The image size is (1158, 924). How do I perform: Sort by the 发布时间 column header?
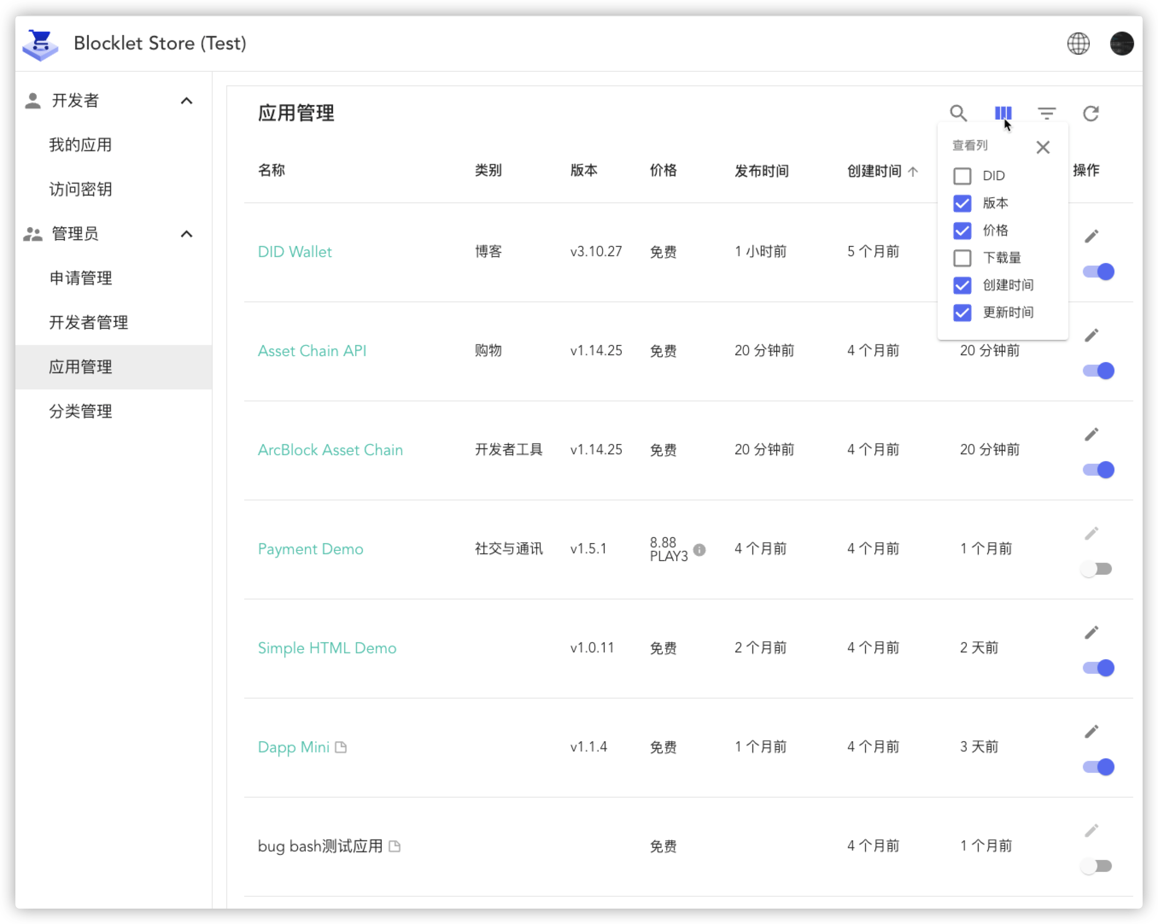(762, 171)
